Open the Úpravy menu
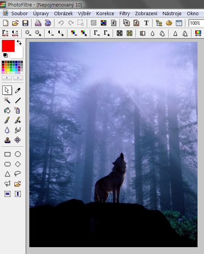 pos(41,13)
